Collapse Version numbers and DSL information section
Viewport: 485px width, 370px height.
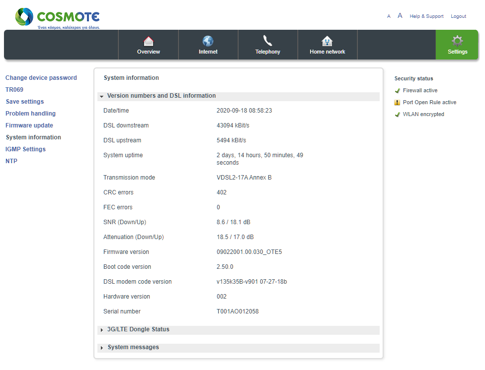[x=238, y=96]
